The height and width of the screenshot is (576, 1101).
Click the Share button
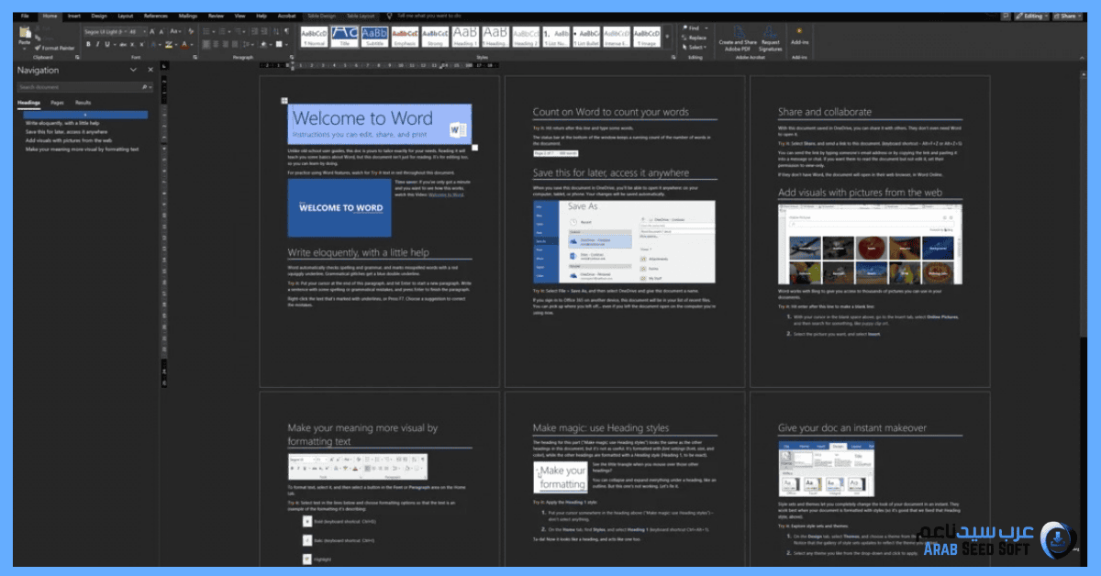1067,16
